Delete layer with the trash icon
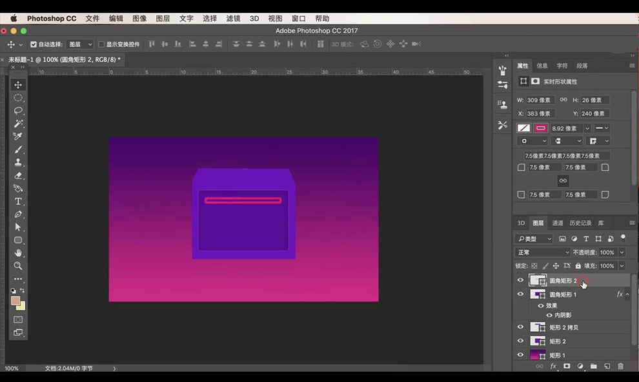The width and height of the screenshot is (639, 382). pos(621,366)
